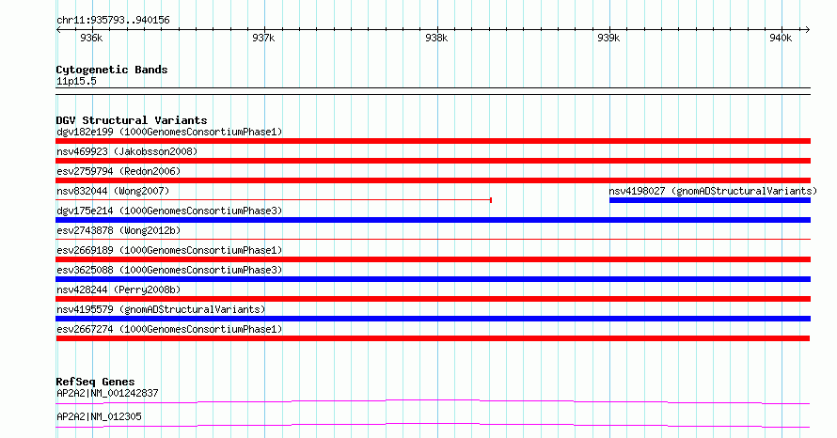The image size is (837, 438).
Task: Click the 939k ruler label
Action: (x=608, y=38)
